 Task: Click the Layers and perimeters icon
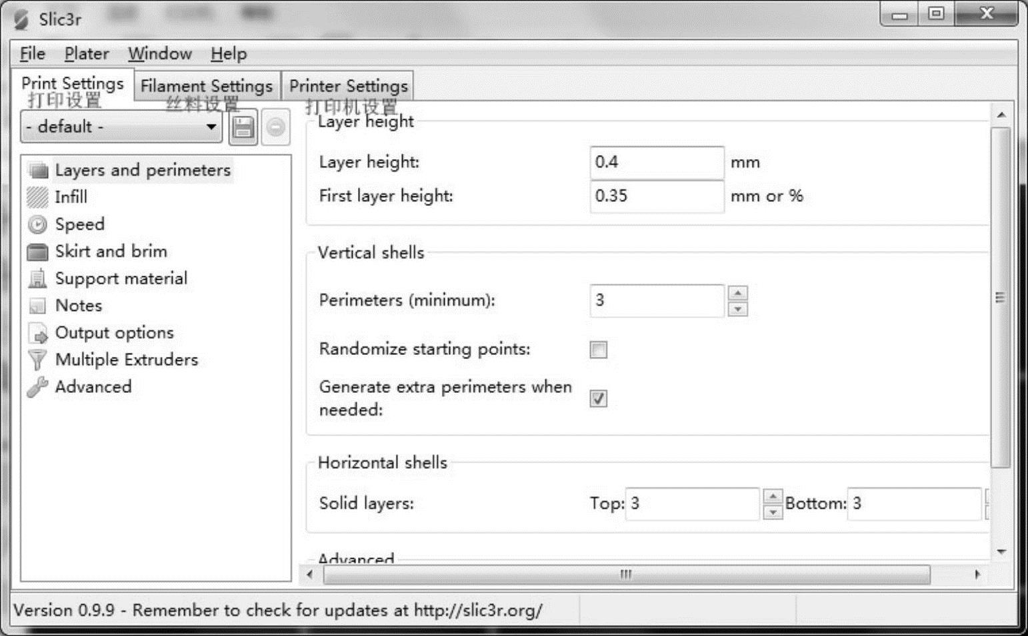pos(38,170)
